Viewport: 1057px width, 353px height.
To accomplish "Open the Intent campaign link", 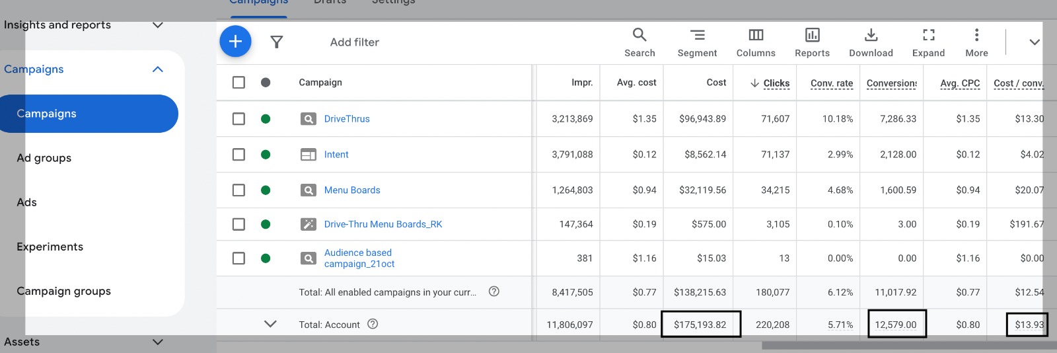I will 336,155.
